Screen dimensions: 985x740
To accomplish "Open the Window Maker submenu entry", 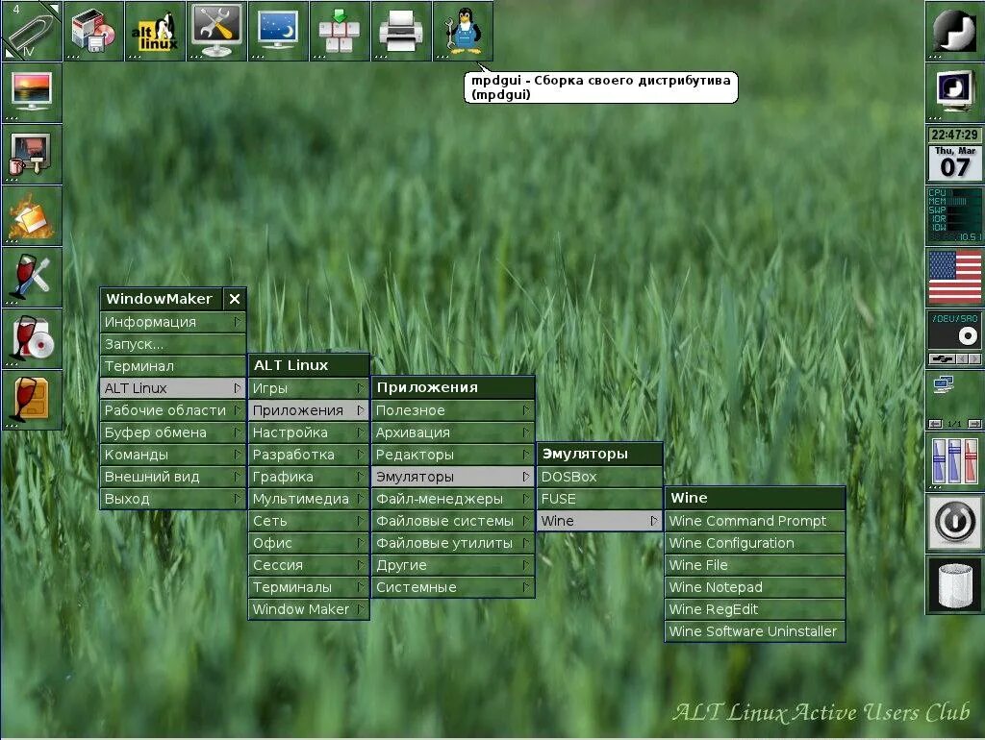I will (309, 609).
